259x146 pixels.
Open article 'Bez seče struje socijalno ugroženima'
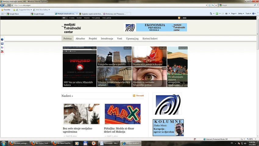[x=77, y=130]
